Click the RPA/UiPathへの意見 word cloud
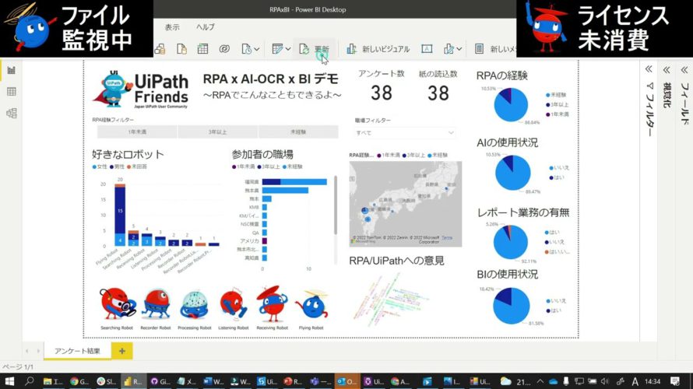This screenshot has height=389, width=693. 391,298
